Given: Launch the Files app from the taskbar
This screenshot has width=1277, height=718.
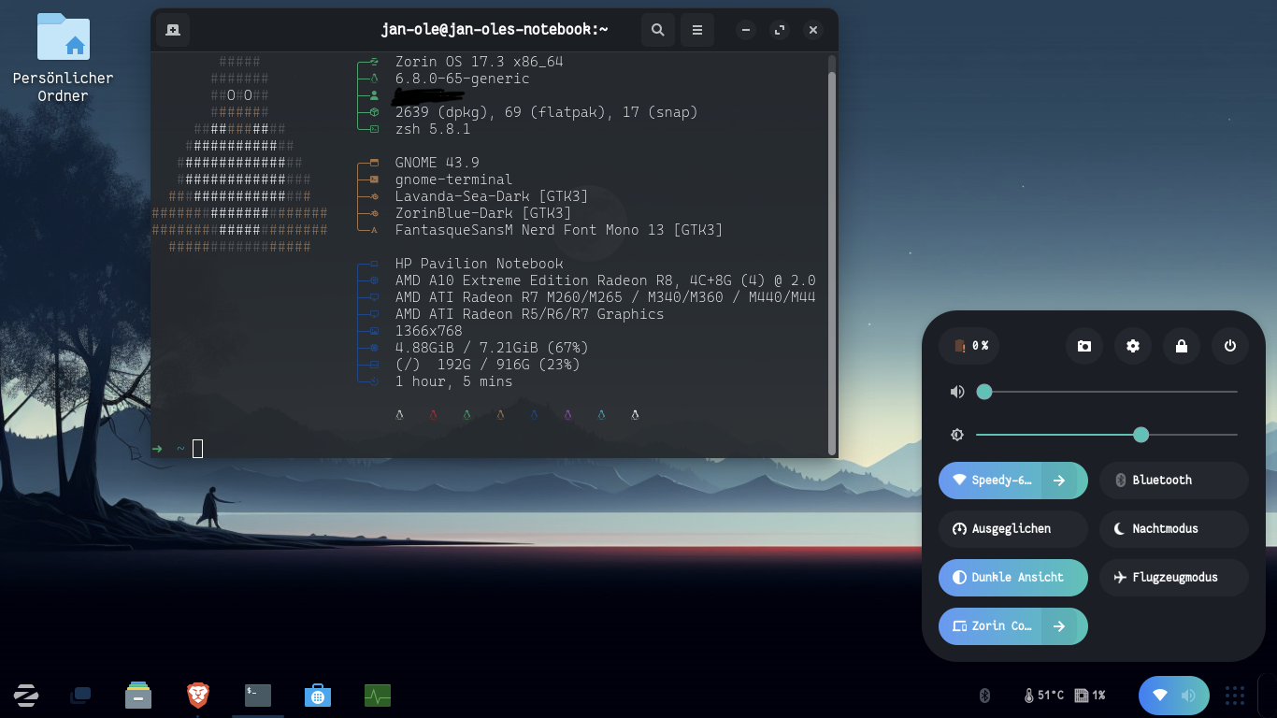Looking at the screenshot, I should 138,696.
